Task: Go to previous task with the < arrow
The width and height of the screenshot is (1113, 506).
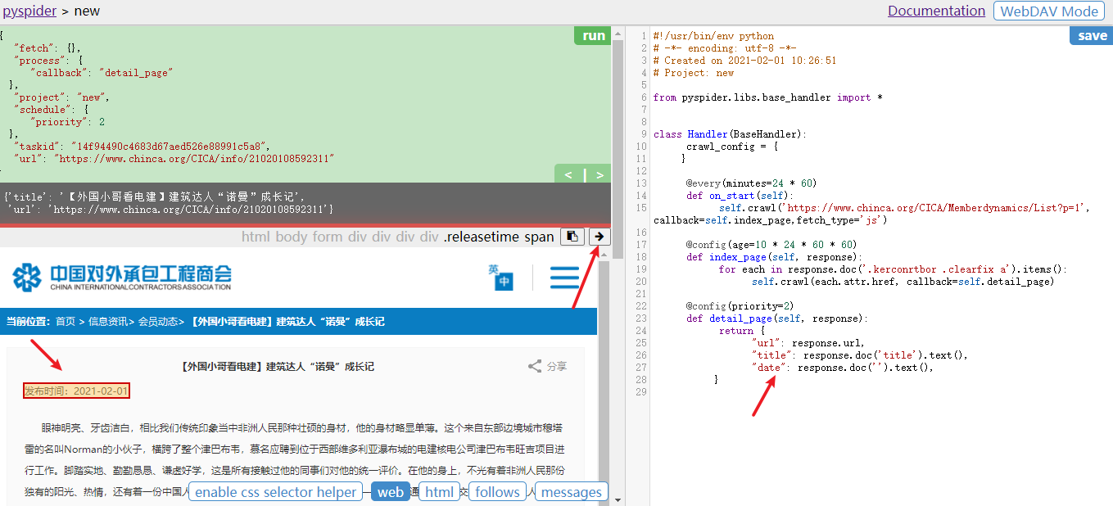Action: tap(568, 174)
